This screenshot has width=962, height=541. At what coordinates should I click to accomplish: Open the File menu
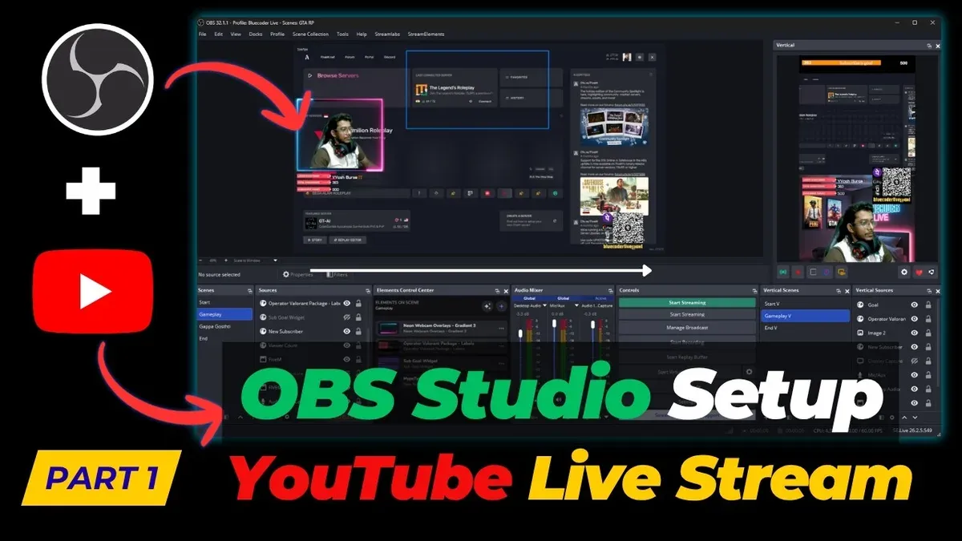(x=203, y=34)
